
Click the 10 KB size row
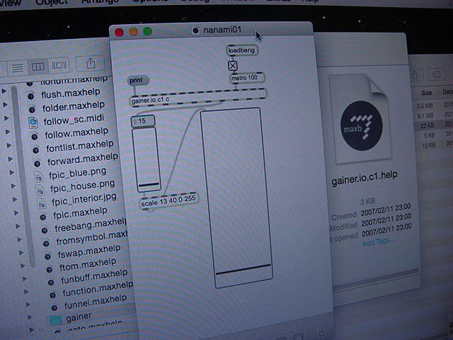click(x=429, y=144)
